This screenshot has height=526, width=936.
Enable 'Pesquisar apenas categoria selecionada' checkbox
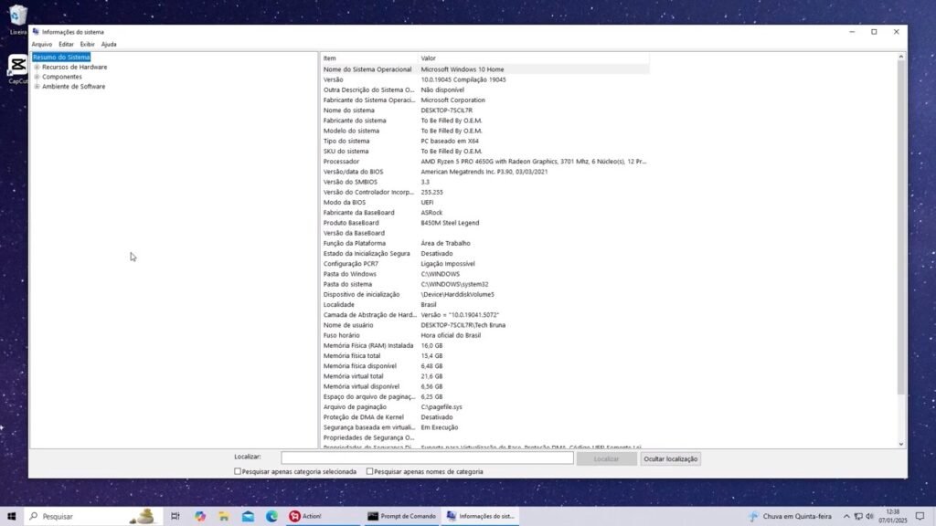click(238, 471)
